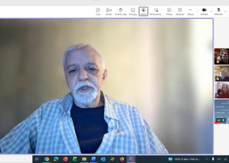Open the green spreadsheet app in taskbar

[75, 159]
